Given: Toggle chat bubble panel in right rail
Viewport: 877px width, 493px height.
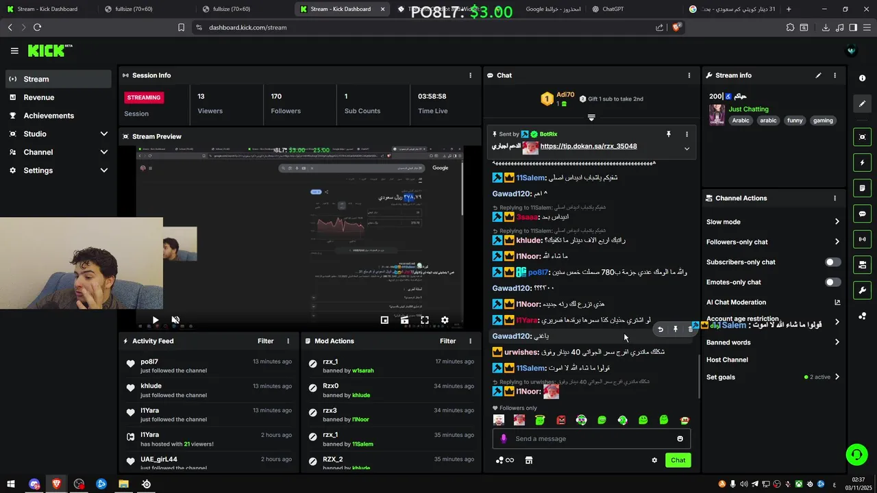Looking at the screenshot, I should point(862,214).
